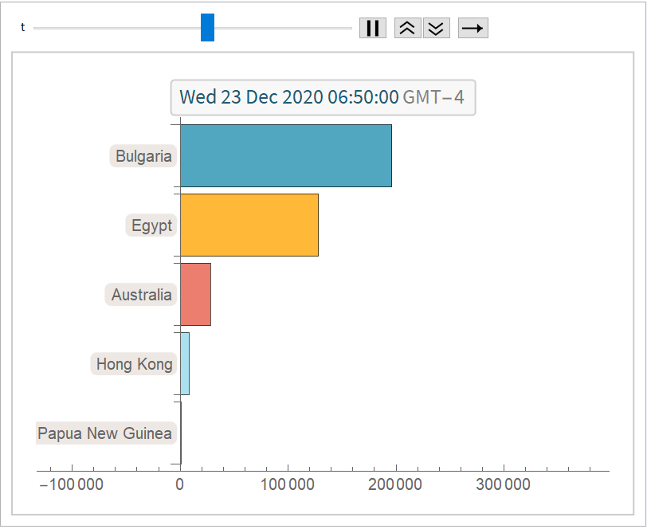Toggle animation direction arrow button
Image resolution: width=647 pixels, height=529 pixels.
pos(473,28)
